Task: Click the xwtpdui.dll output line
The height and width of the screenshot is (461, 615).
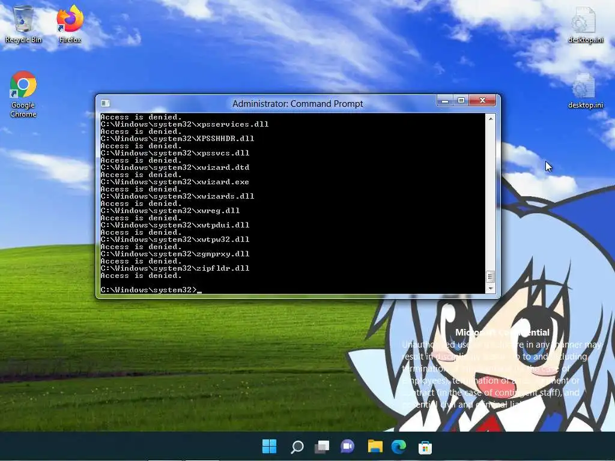Action: click(x=175, y=225)
